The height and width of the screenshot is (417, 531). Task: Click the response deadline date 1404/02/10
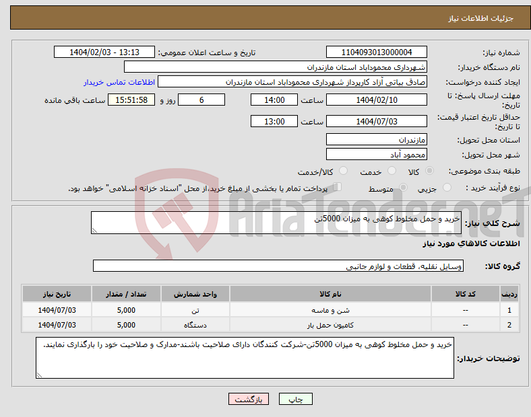tap(376, 100)
